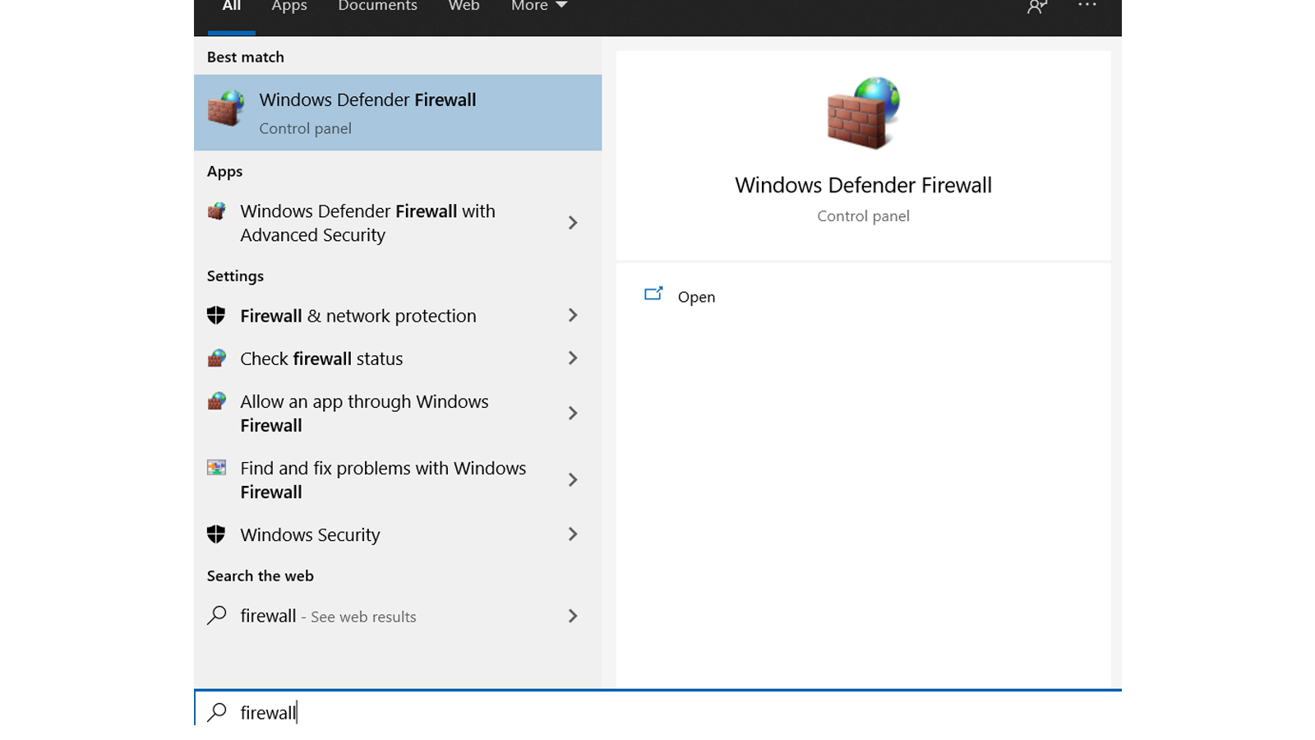The width and height of the screenshot is (1315, 740).
Task: Click the troubleshooter icon beside Find and fix problems
Action: [x=217, y=468]
